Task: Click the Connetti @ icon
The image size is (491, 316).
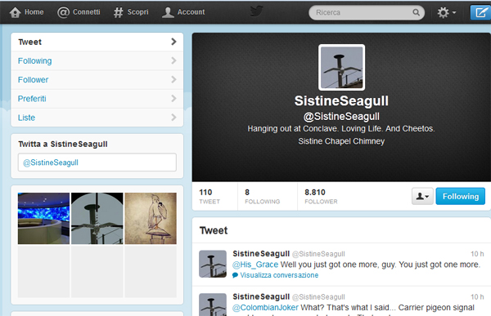Action: tap(63, 12)
